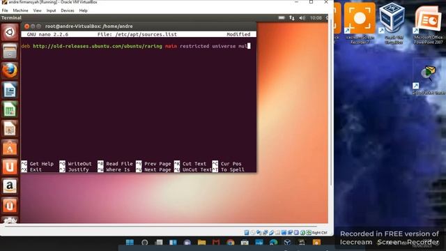
Task: Click terminal title root@andre-VirtualBox
Action: click(89, 26)
